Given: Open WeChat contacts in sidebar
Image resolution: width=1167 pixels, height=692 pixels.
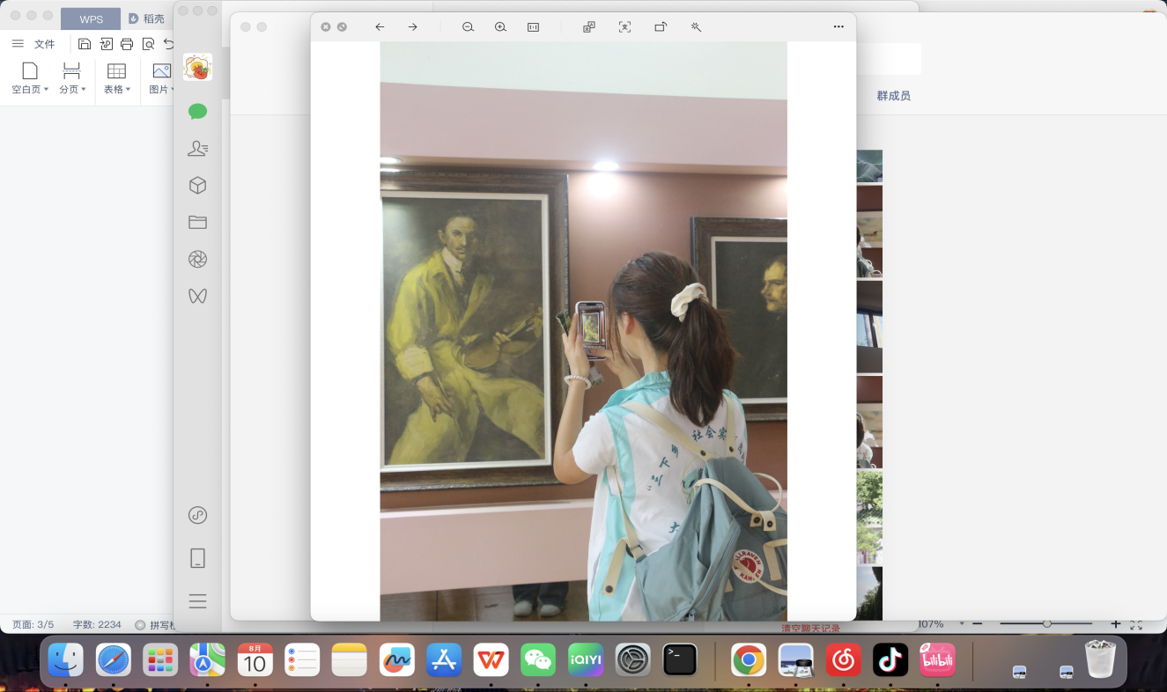Looking at the screenshot, I should 197,149.
